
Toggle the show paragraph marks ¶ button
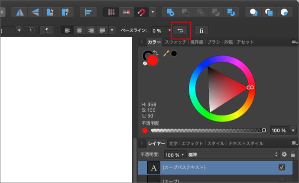tap(46, 30)
